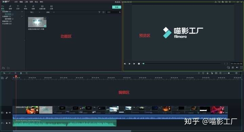The image size is (244, 132).
Task: Click the second play button beside Stop
Action: [x=134, y=64]
